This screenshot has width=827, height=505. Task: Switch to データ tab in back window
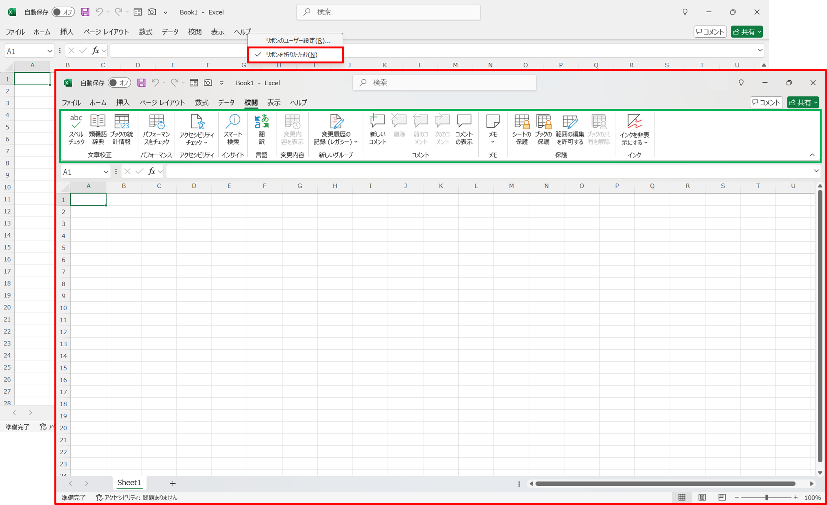point(170,32)
